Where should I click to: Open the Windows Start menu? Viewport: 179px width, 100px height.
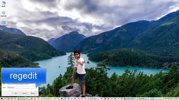pyautogui.click(x=2, y=99)
